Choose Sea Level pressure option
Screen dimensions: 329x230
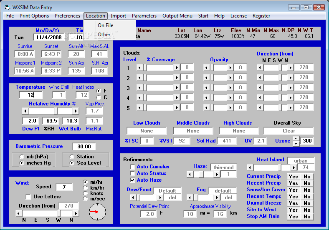point(72,163)
